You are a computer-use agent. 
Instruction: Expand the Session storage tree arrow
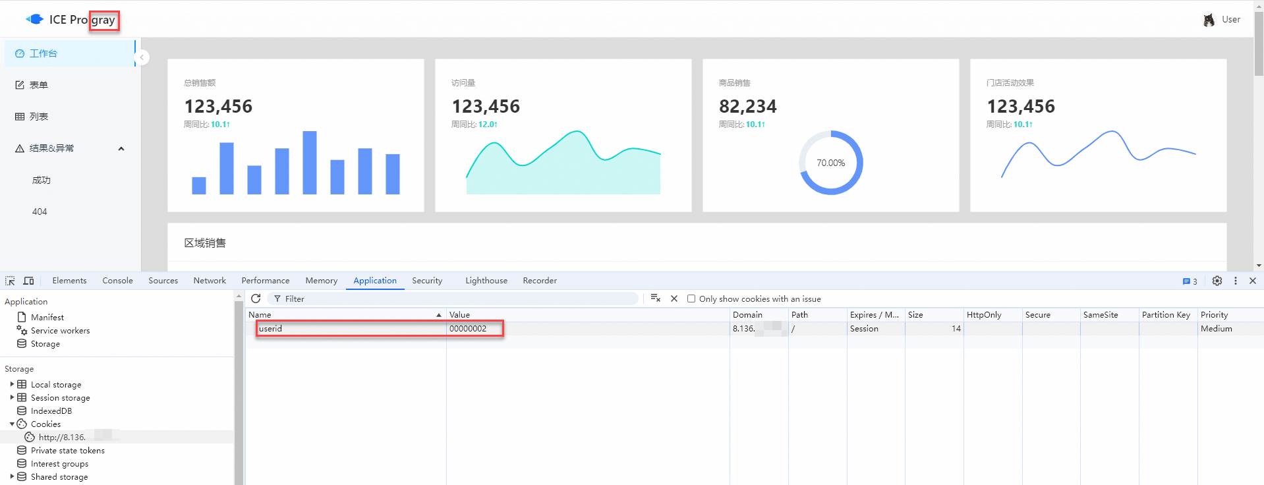coord(12,397)
